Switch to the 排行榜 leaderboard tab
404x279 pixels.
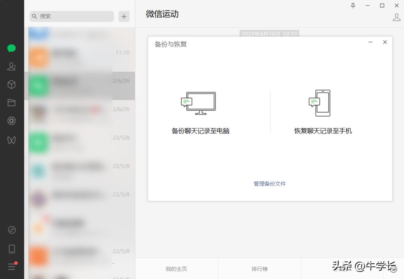[260, 269]
